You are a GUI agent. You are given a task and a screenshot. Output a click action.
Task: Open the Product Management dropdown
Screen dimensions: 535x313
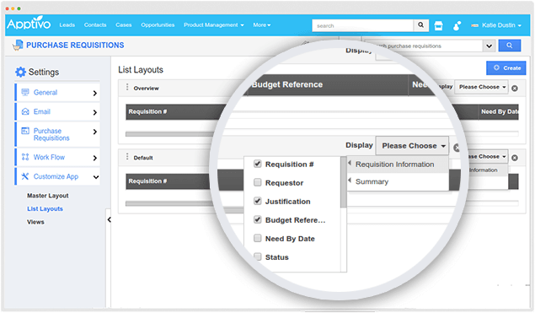(214, 25)
